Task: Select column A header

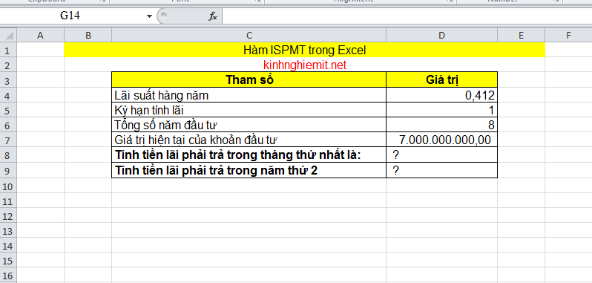Action: click(40, 36)
